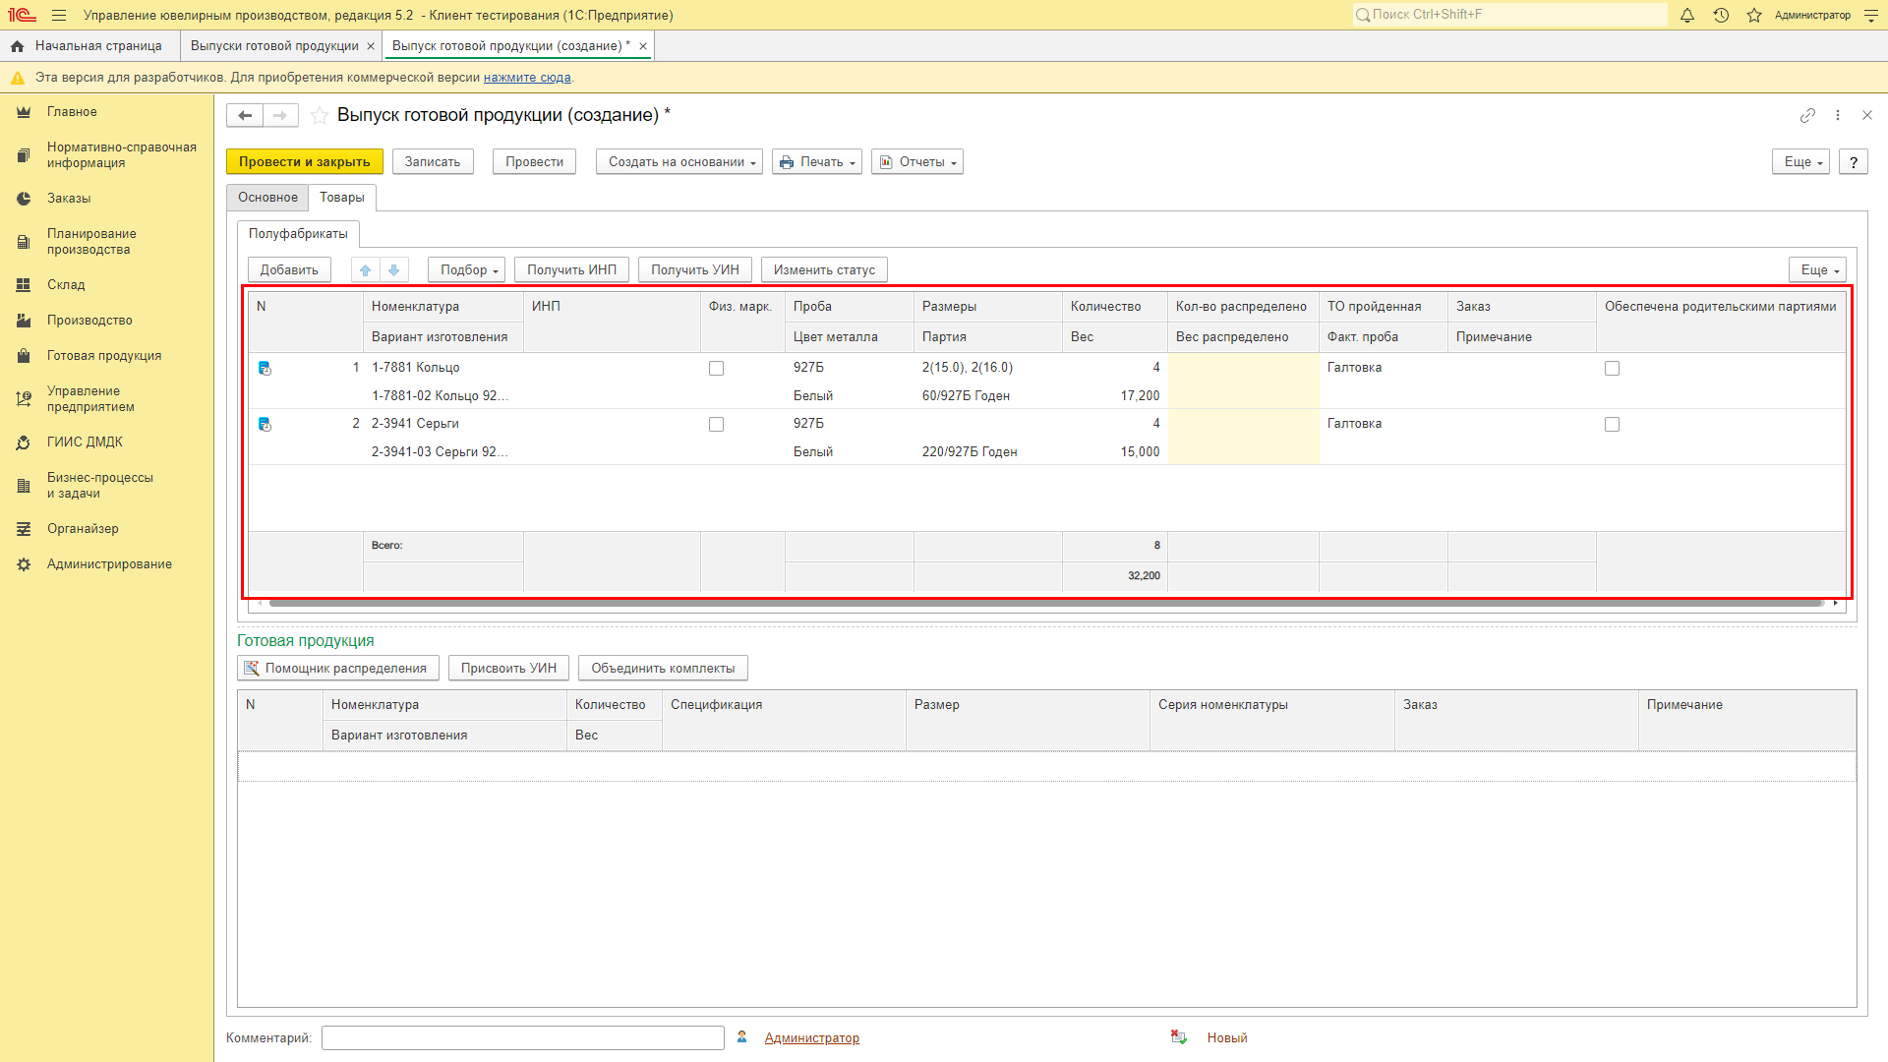Click the row icon for 1-7881 Кольцо
The image size is (1888, 1062).
click(265, 368)
